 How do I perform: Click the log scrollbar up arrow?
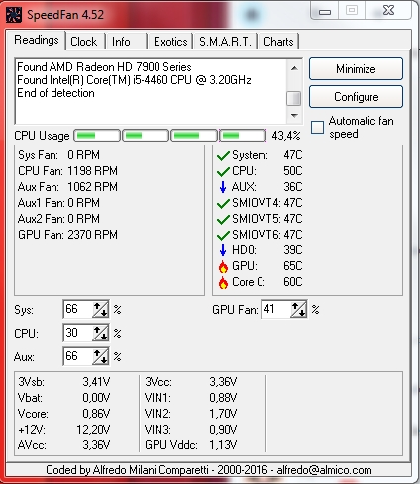[x=294, y=68]
